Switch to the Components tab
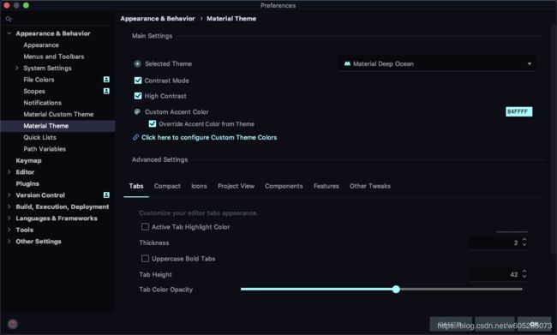This screenshot has width=557, height=335. pyautogui.click(x=284, y=186)
